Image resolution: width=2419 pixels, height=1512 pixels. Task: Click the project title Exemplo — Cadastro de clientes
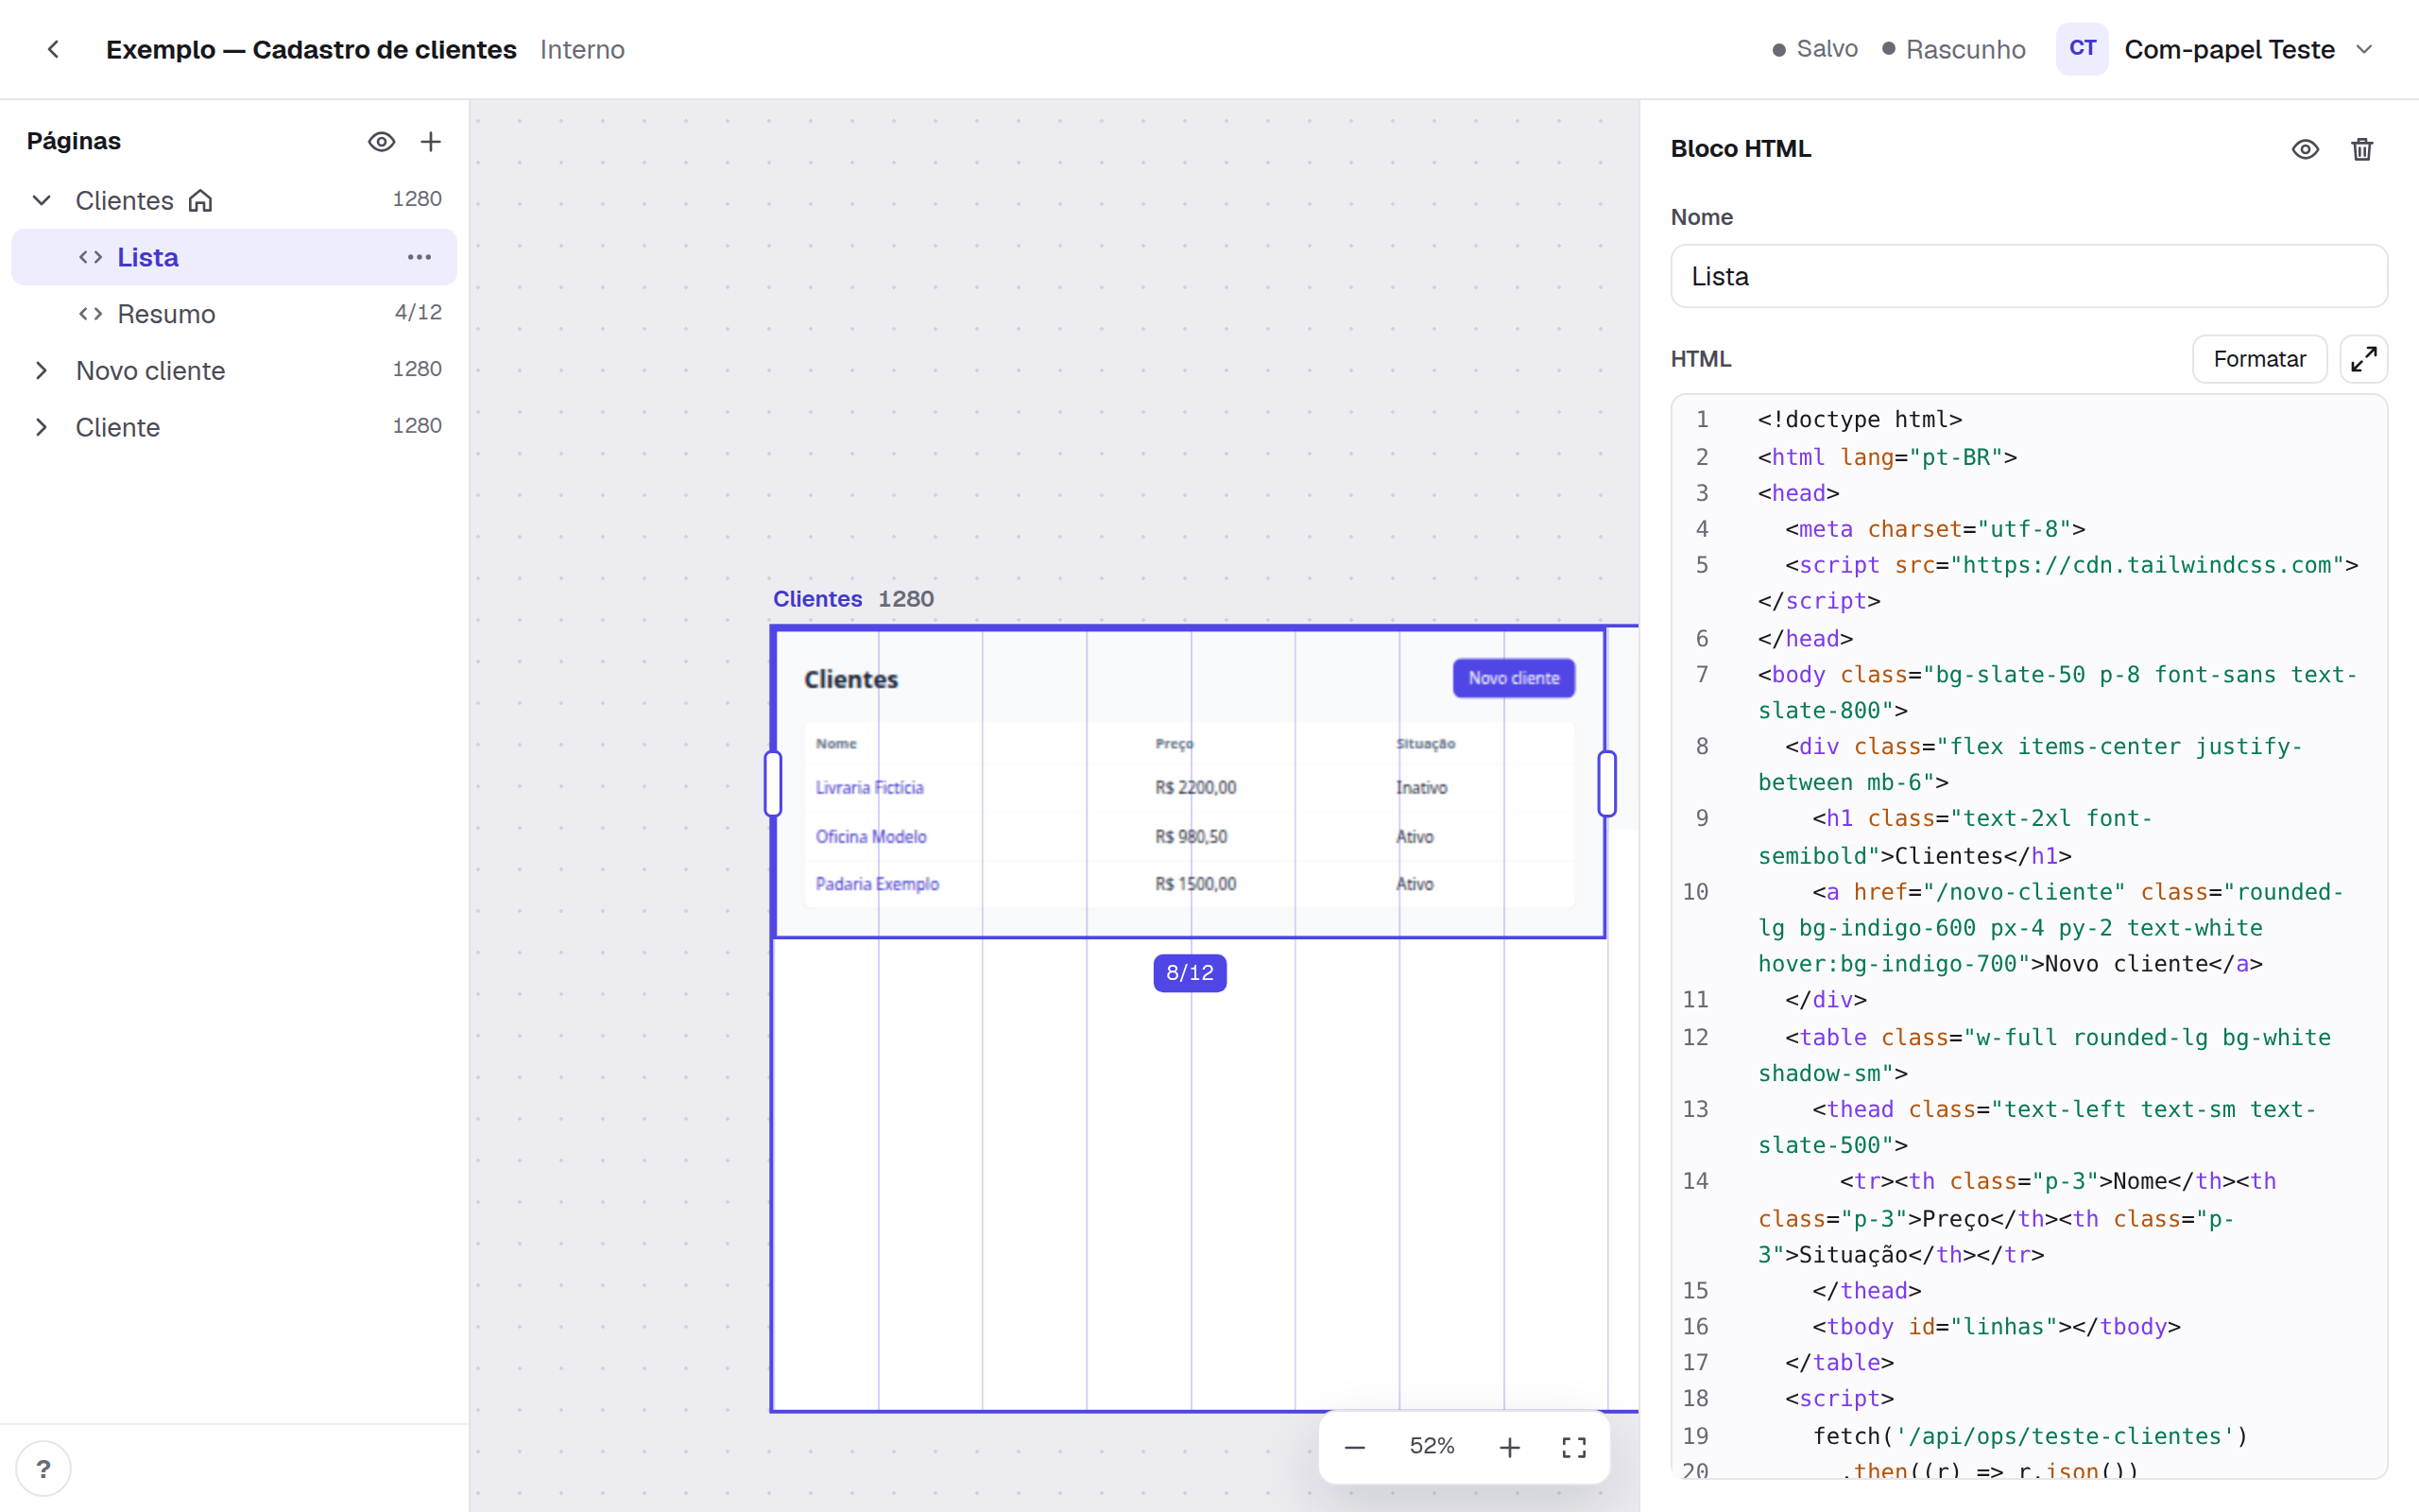point(311,49)
